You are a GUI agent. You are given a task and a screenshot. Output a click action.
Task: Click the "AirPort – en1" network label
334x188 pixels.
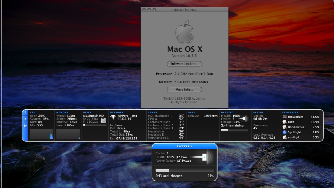tap(127, 116)
